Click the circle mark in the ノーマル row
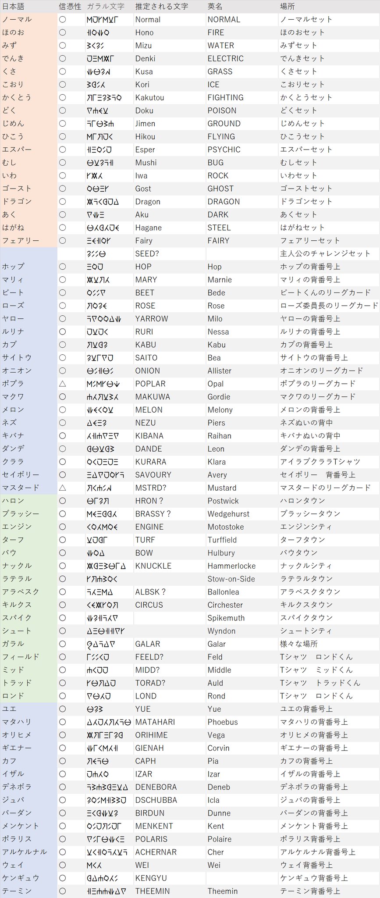Screen dimensions: 380x898 (x=62, y=19)
